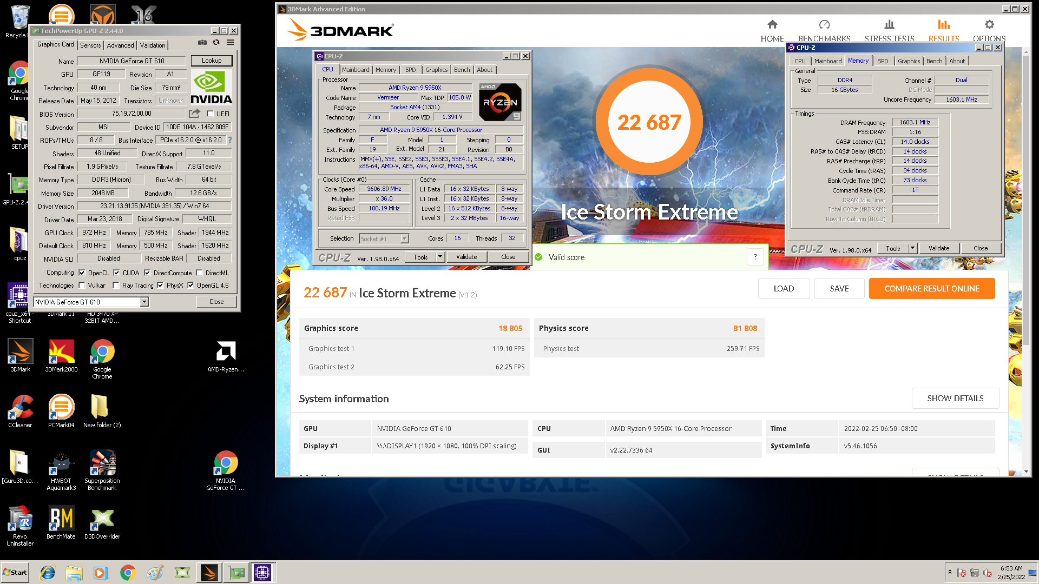Click the taskbar clock showing 6:53 AM
The width and height of the screenshot is (1039, 584).
click(x=1011, y=568)
